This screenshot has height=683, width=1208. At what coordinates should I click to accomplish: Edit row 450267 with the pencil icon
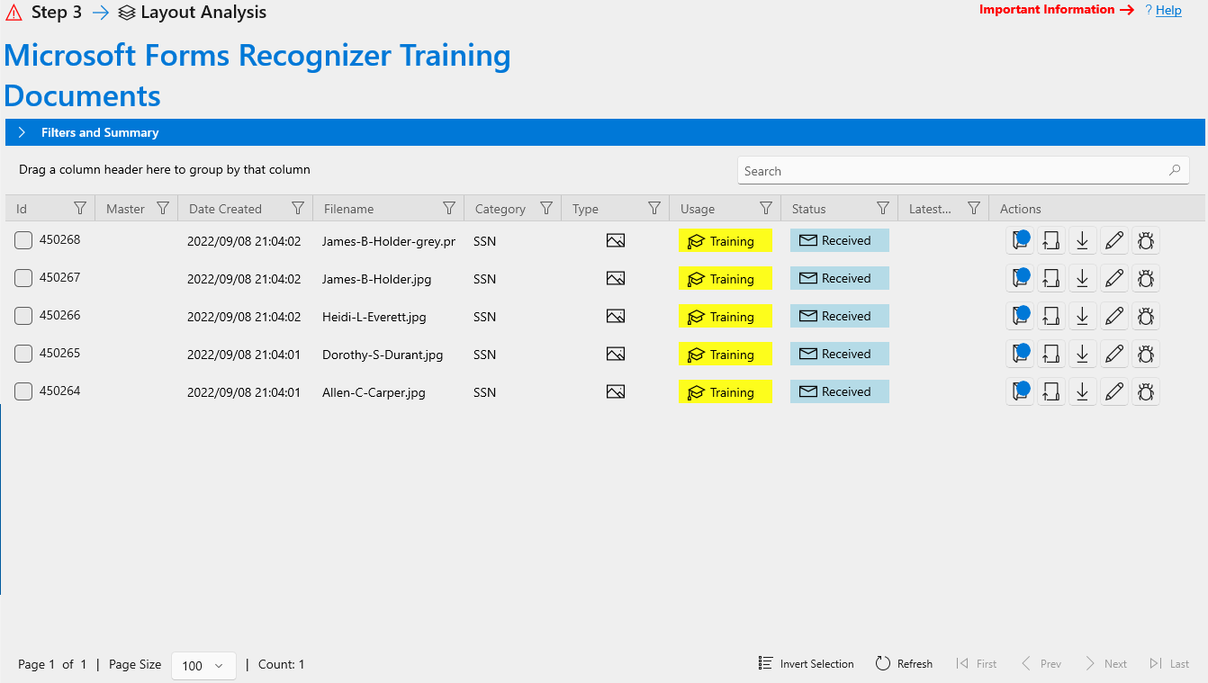tap(1114, 278)
